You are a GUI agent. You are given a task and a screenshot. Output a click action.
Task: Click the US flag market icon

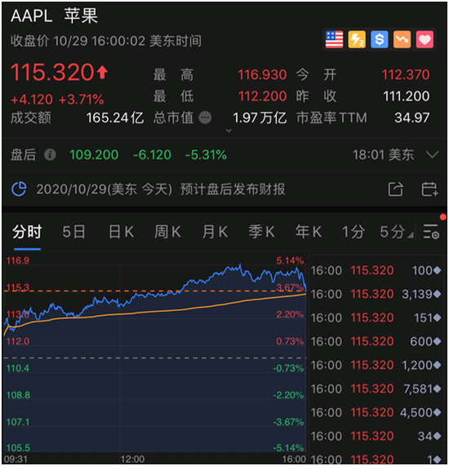click(334, 39)
